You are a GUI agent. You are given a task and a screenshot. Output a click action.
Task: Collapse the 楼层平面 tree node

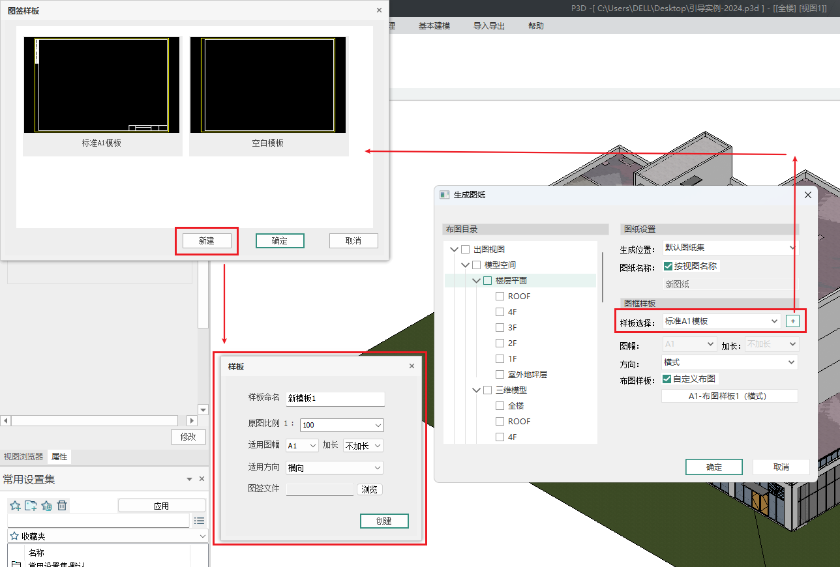pyautogui.click(x=476, y=280)
